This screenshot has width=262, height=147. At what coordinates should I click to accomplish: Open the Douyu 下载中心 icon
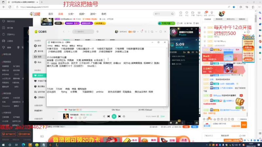pos(199,14)
